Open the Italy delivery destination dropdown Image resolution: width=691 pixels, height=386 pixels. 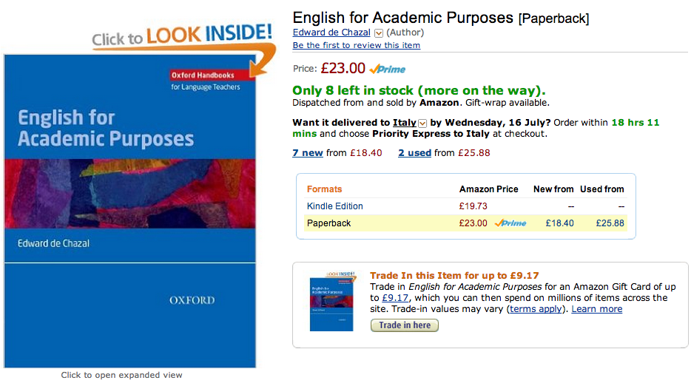point(422,123)
